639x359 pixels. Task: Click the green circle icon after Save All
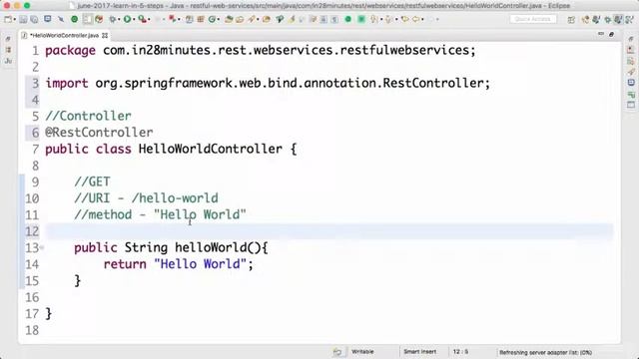[74, 19]
